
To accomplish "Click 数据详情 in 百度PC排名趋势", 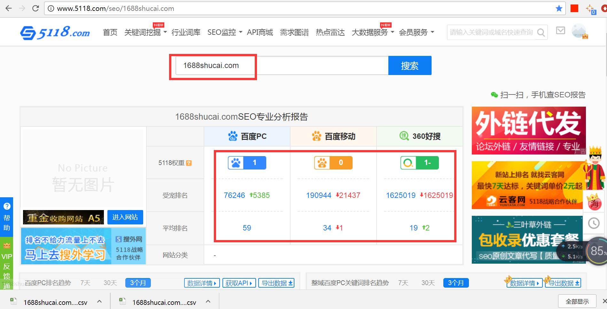I will pyautogui.click(x=202, y=283).
